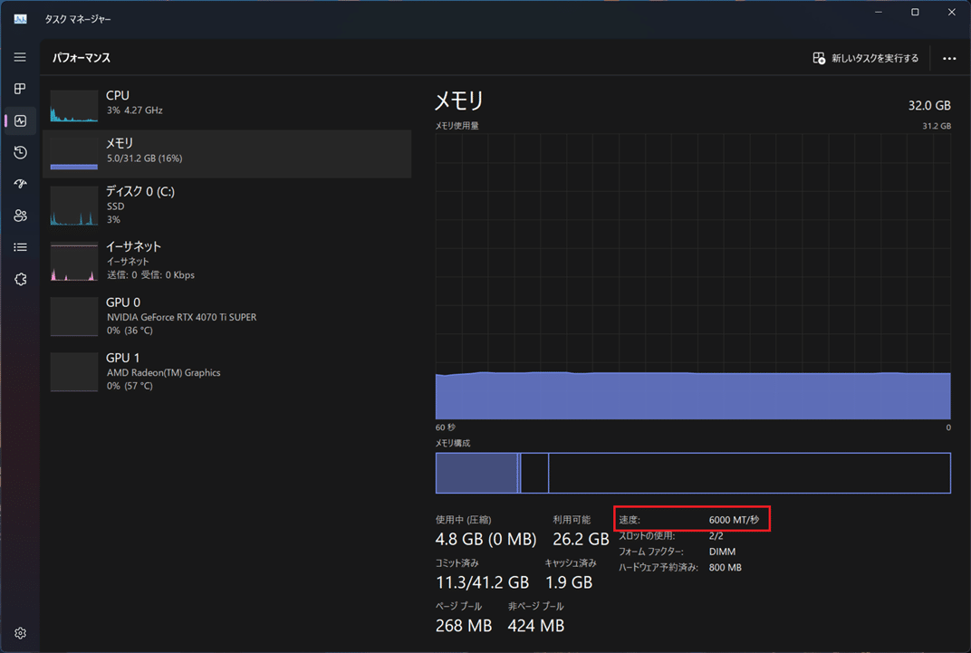Select the イーサネット performance entry
This screenshot has width=971, height=653.
[x=227, y=261]
